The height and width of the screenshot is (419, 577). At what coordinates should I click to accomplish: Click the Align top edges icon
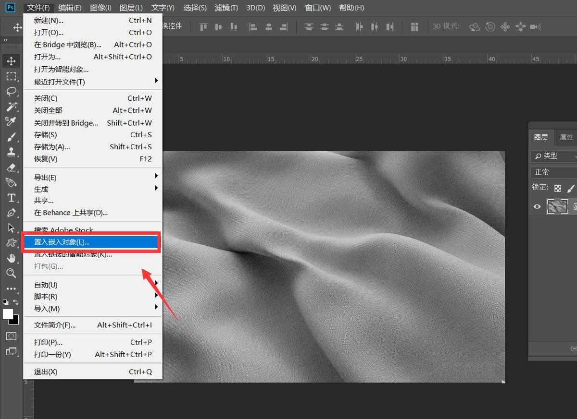pyautogui.click(x=203, y=27)
